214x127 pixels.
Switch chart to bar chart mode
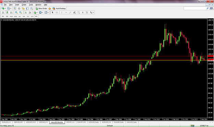tap(3, 13)
